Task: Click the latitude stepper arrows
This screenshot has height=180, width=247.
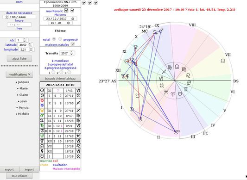Action: (30, 45)
